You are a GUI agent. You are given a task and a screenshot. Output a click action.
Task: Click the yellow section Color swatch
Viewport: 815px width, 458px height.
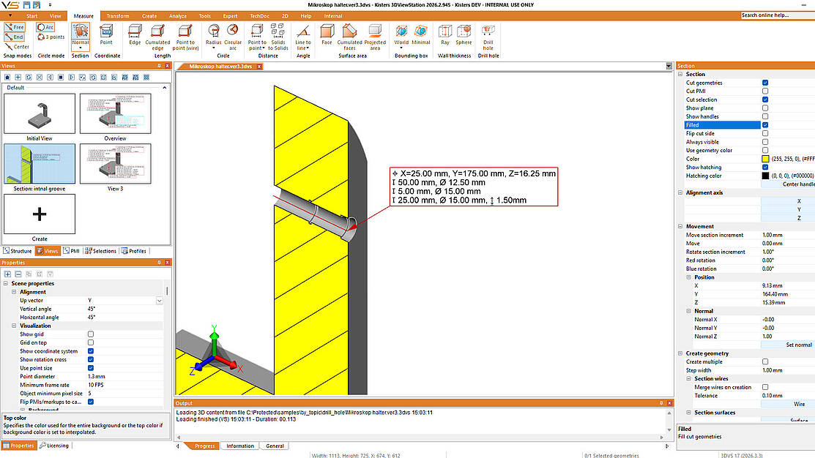[765, 159]
